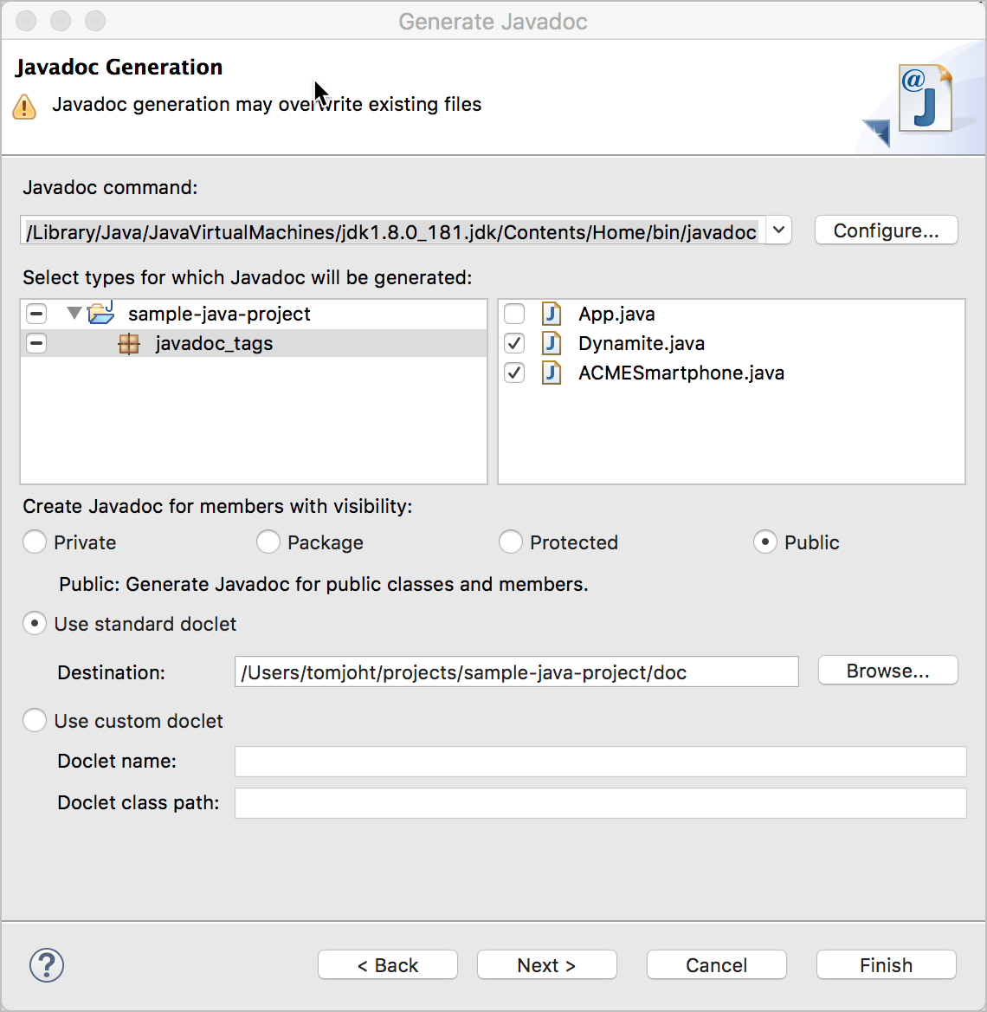Check the App.java checkbox

point(514,314)
